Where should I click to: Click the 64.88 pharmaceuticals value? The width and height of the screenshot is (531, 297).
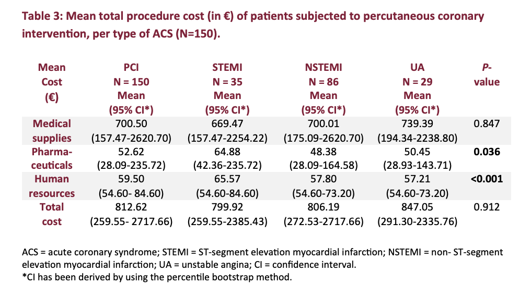click(227, 152)
